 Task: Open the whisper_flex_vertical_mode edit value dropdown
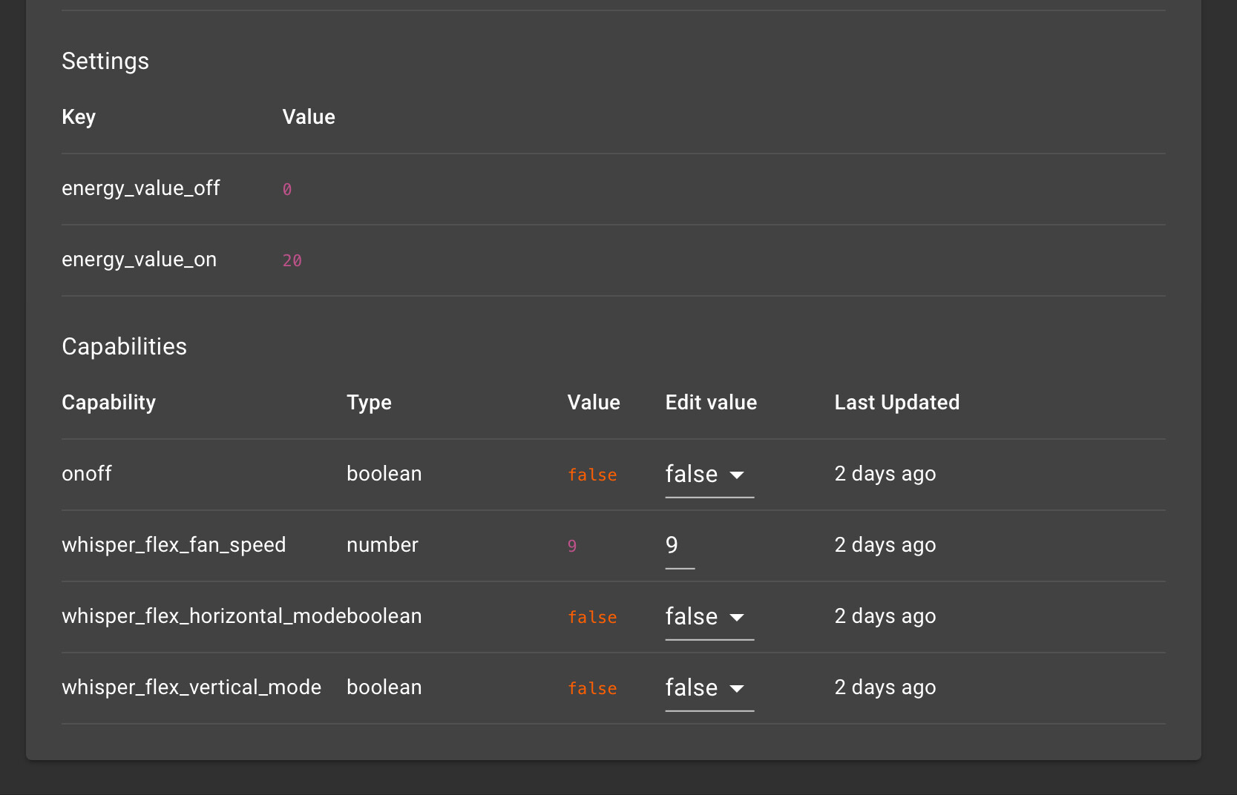coord(709,688)
